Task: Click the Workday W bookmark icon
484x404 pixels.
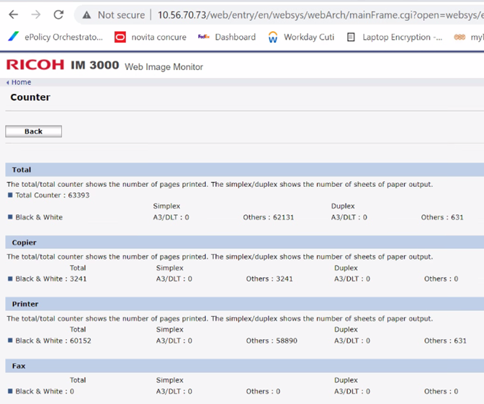Action: coord(273,37)
